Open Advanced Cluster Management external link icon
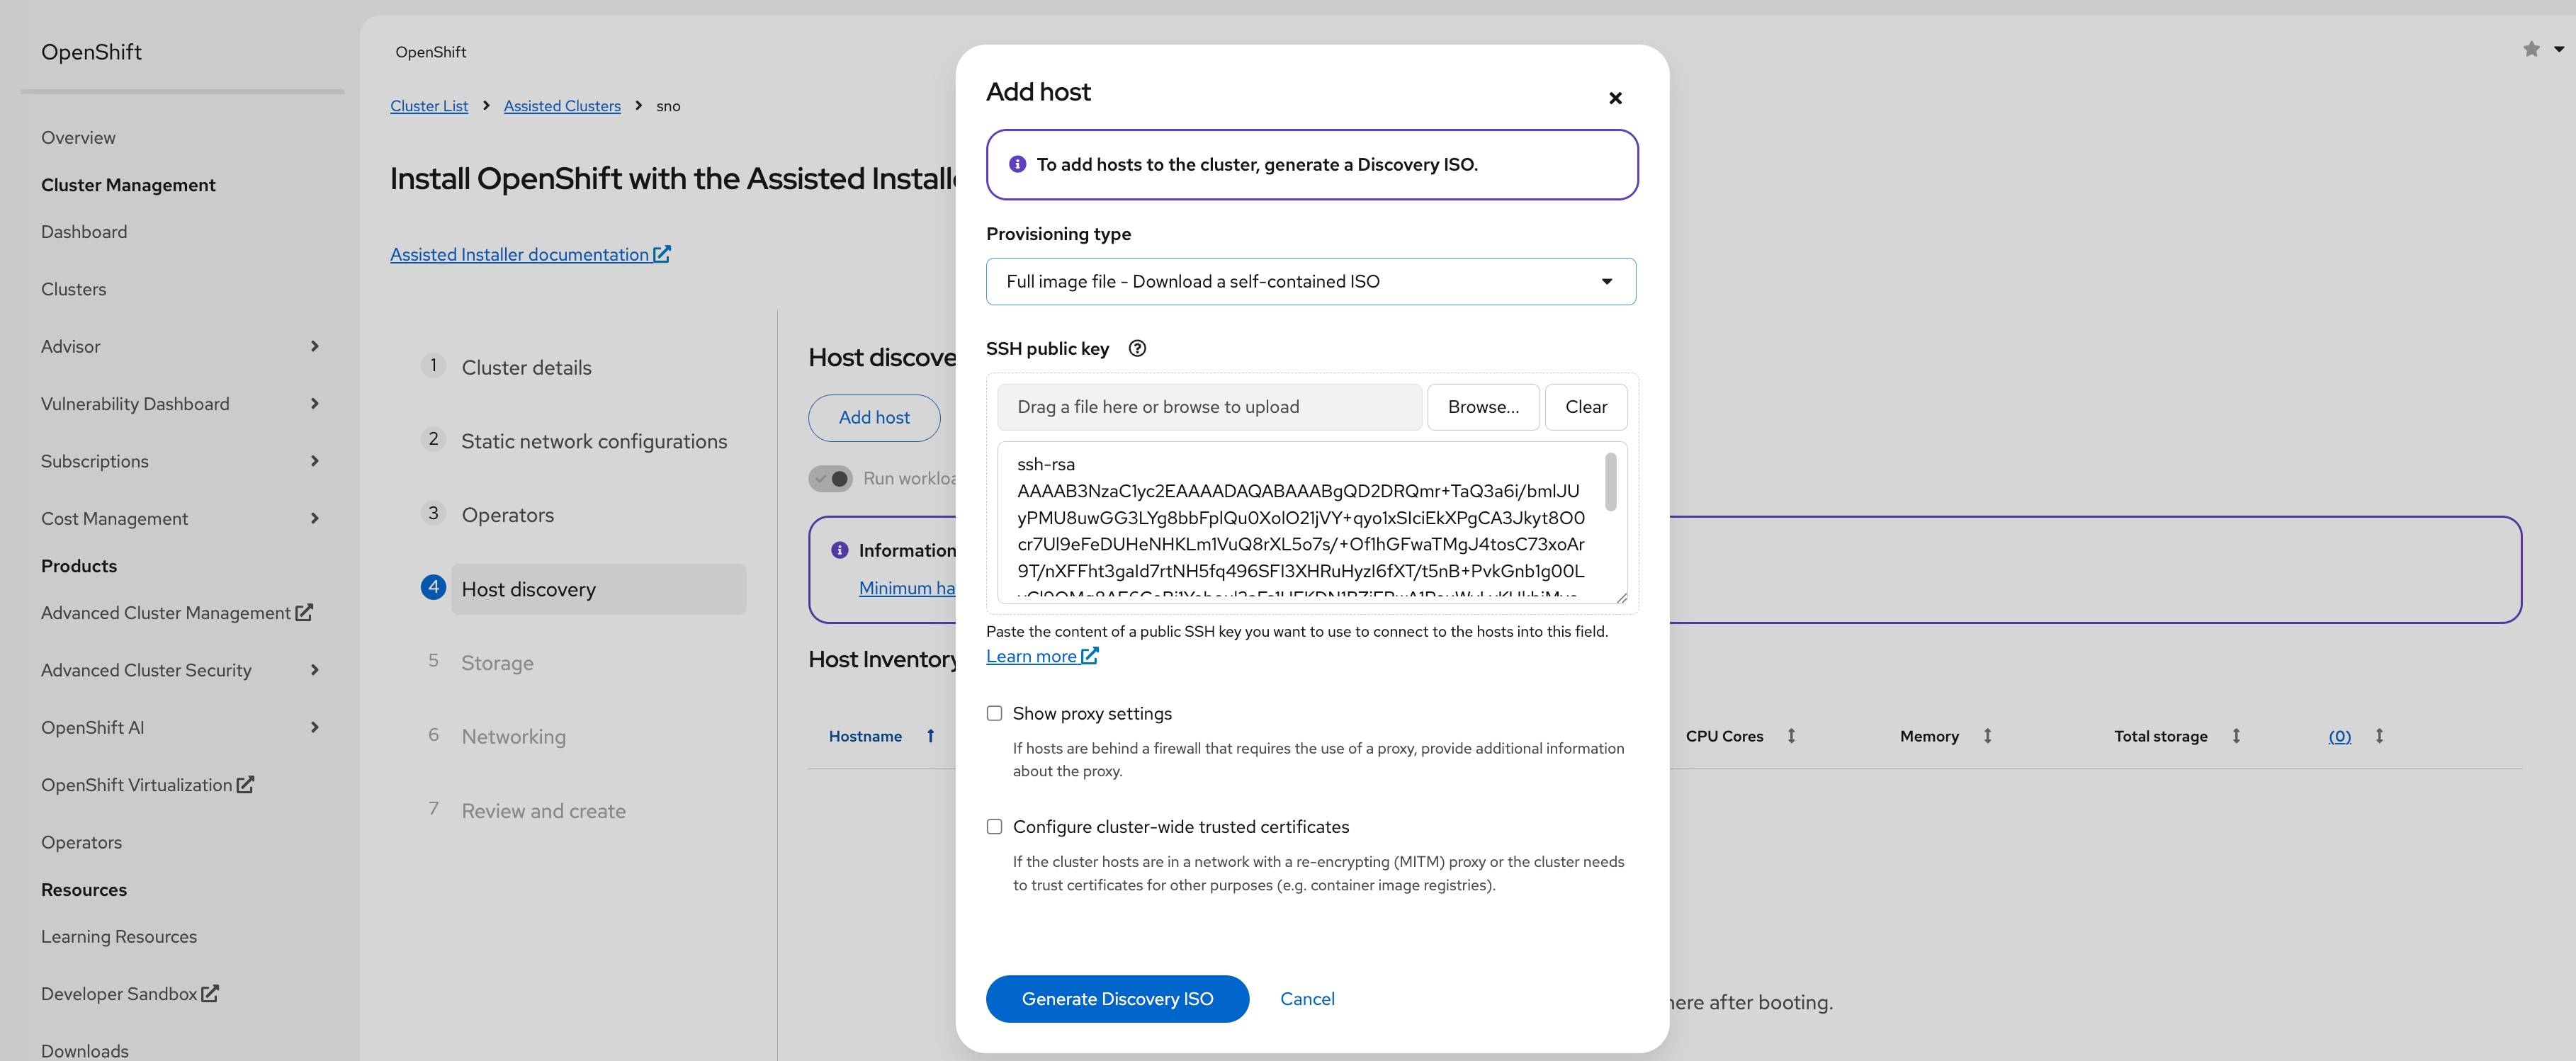Image resolution: width=2576 pixels, height=1061 pixels. tap(304, 612)
